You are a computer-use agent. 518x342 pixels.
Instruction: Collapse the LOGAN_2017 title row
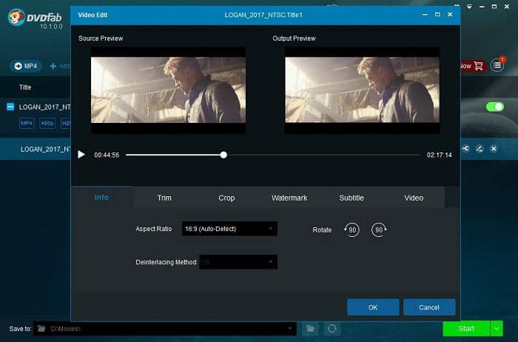click(x=10, y=107)
